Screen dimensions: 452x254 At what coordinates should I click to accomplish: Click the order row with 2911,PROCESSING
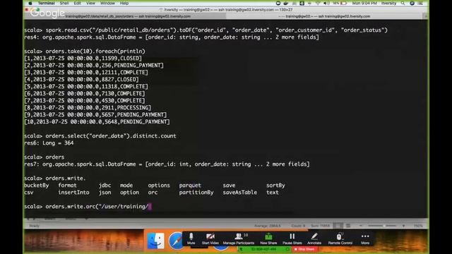pos(88,107)
